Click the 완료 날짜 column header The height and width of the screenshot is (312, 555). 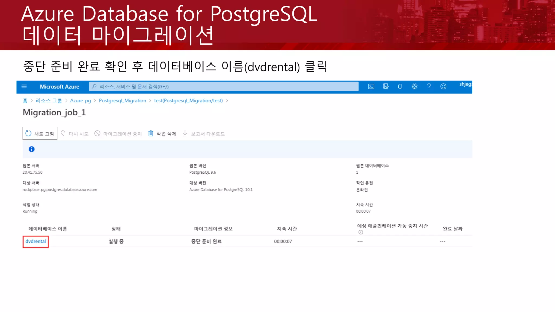(x=453, y=229)
